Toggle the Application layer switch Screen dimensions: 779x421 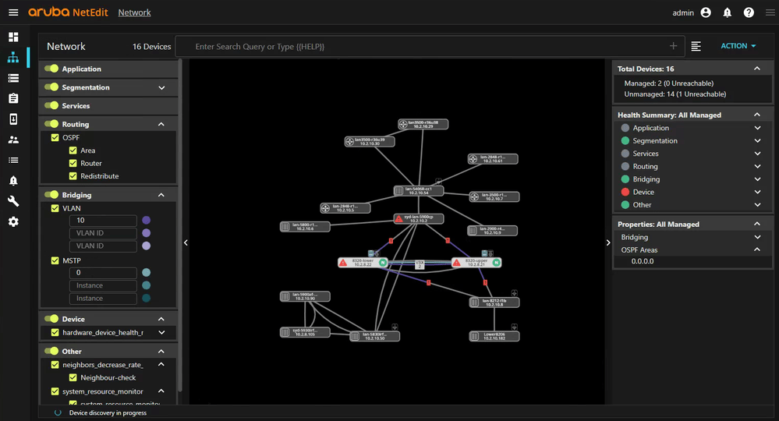pyautogui.click(x=51, y=69)
